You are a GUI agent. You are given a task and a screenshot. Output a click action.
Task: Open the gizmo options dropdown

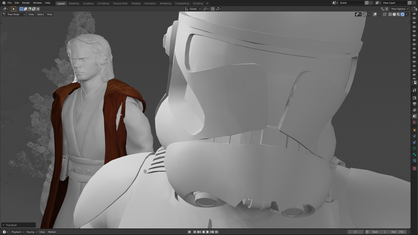(x=369, y=14)
